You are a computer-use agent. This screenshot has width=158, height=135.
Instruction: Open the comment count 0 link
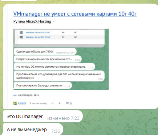(x=71, y=104)
